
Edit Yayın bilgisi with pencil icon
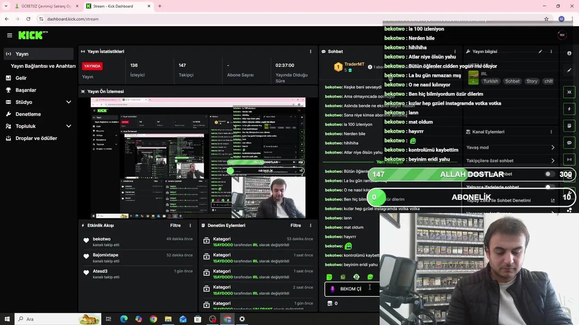(540, 51)
